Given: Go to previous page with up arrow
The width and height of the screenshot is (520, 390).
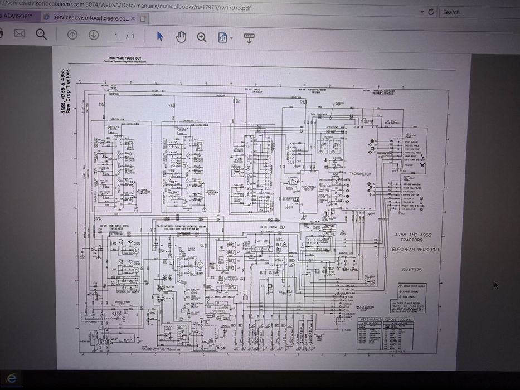Looking at the screenshot, I should (x=72, y=35).
